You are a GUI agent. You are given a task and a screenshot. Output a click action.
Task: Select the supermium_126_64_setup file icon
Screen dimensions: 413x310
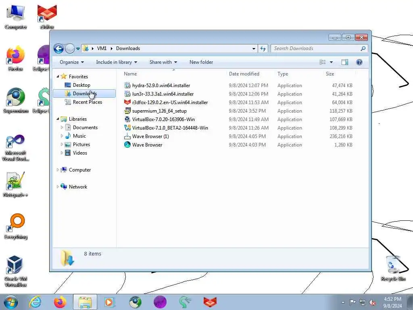coord(127,111)
